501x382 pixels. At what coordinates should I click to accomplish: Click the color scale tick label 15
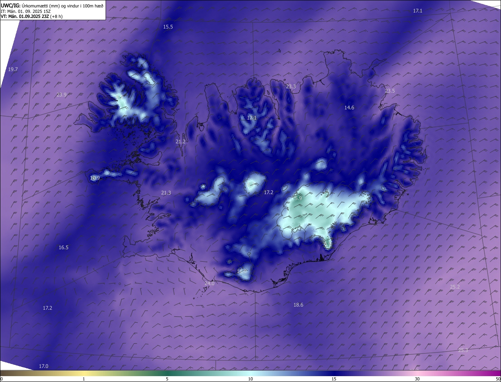[334, 379]
